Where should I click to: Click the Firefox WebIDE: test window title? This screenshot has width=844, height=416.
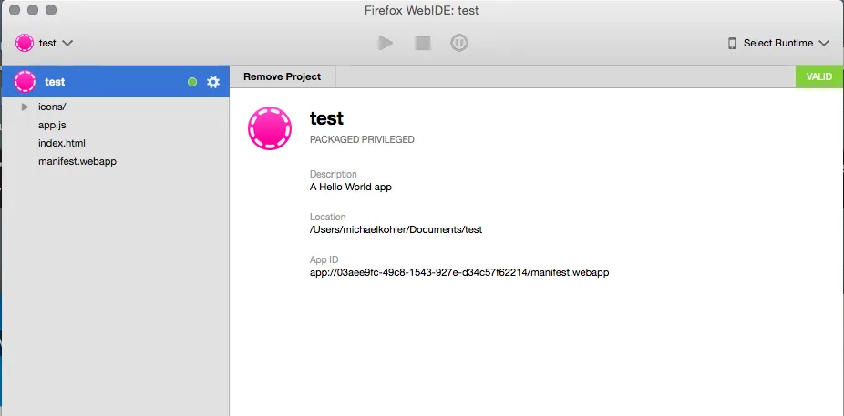pyautogui.click(x=421, y=10)
